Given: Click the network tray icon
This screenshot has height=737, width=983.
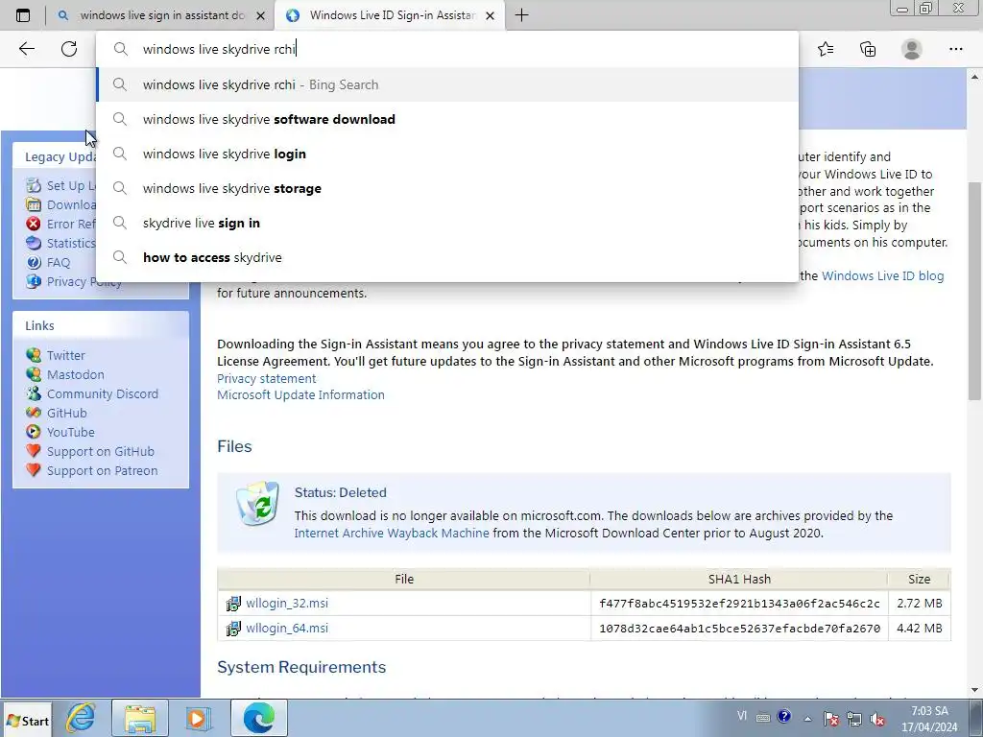Looking at the screenshot, I should [x=853, y=719].
